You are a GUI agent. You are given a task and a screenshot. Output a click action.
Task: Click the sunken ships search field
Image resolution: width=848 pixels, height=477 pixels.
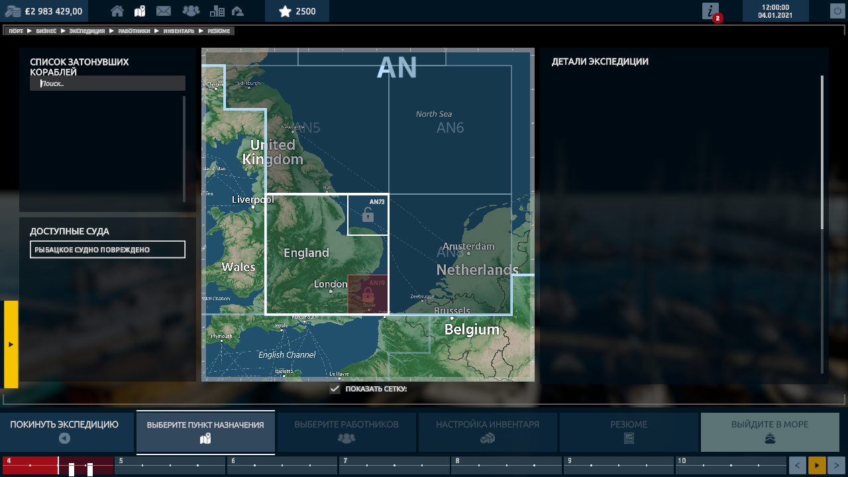pos(107,83)
